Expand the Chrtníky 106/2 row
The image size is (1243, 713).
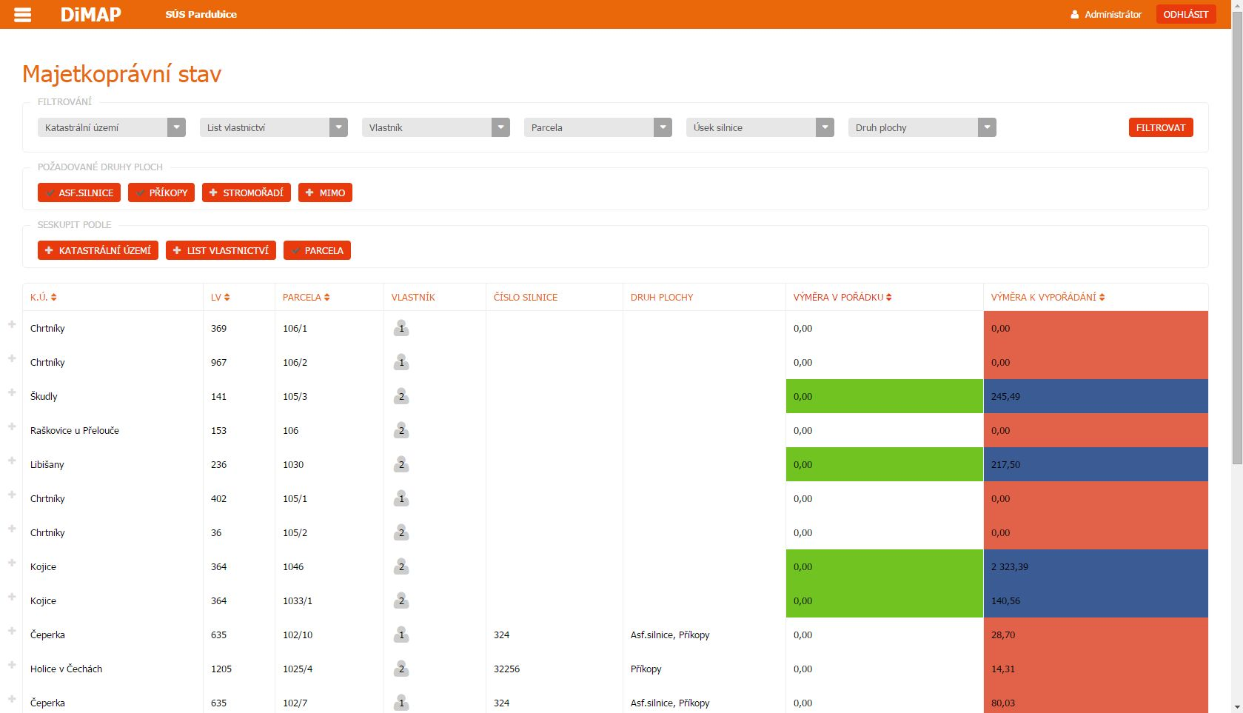(x=12, y=358)
